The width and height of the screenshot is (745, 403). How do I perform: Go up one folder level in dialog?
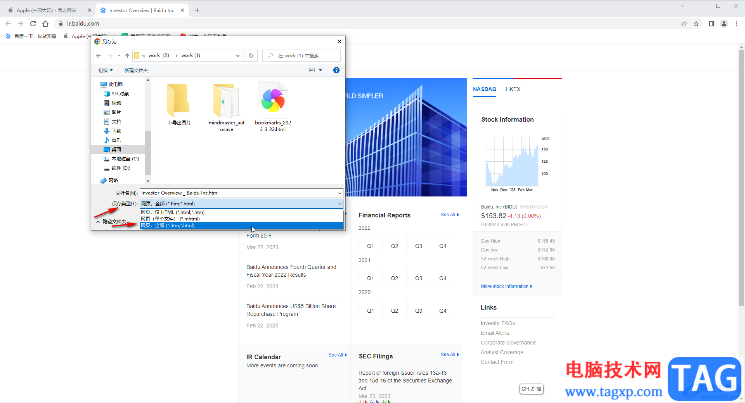point(127,56)
